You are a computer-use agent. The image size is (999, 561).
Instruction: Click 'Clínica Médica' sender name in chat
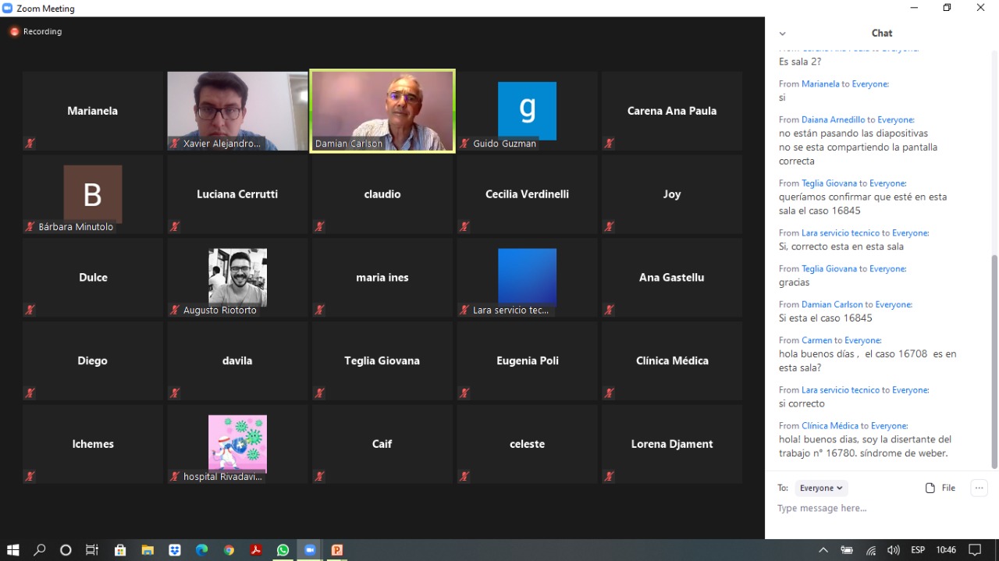830,426
